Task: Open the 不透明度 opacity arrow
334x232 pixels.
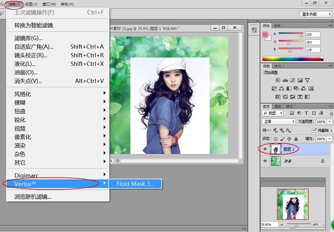Action: click(330, 122)
